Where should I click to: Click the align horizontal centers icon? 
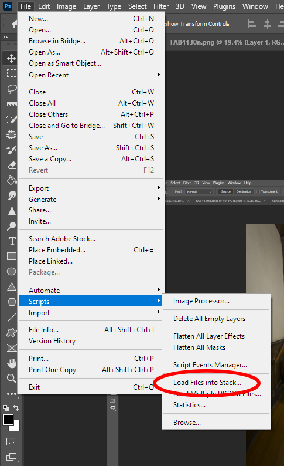click(267, 24)
